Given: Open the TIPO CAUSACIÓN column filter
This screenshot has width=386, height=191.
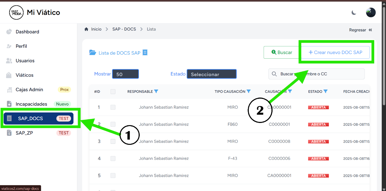Looking at the screenshot, I should click(249, 91).
